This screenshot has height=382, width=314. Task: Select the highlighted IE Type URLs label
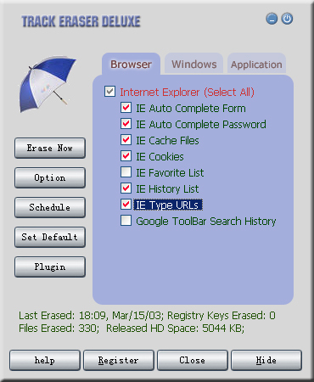pos(168,205)
